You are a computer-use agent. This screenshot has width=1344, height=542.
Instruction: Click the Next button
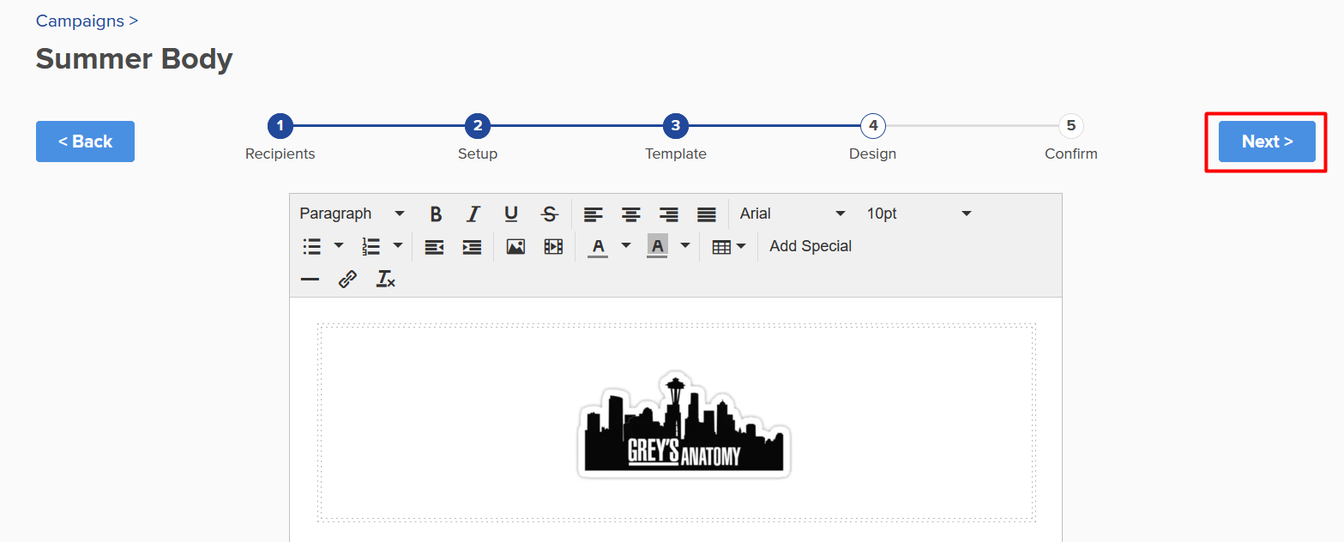click(x=1267, y=142)
